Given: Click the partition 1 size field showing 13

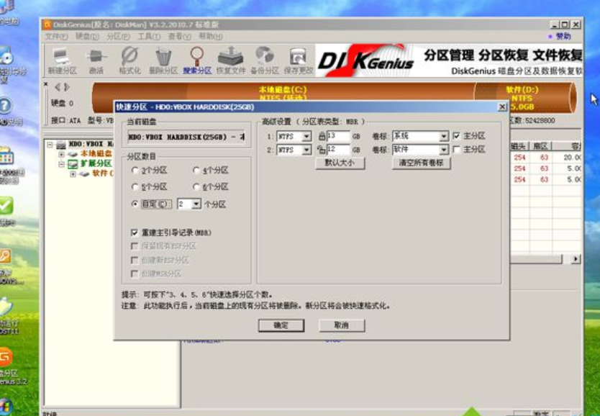Looking at the screenshot, I should [x=338, y=136].
